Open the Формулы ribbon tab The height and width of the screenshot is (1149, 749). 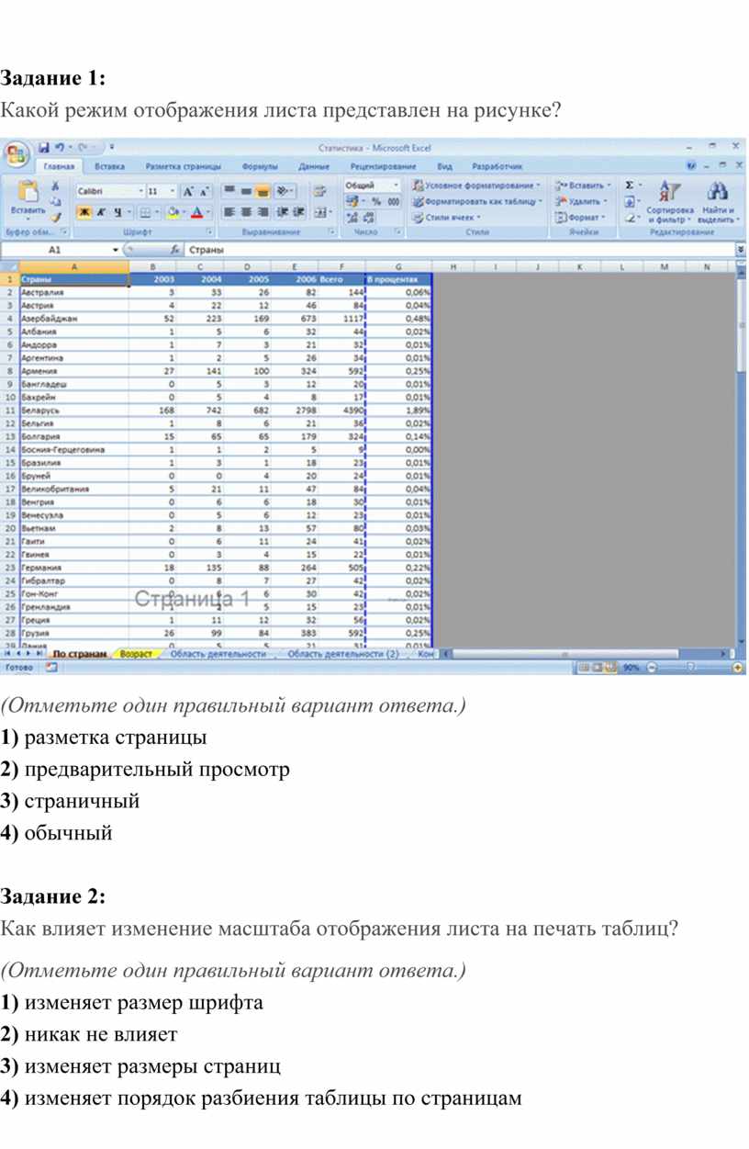(x=260, y=166)
